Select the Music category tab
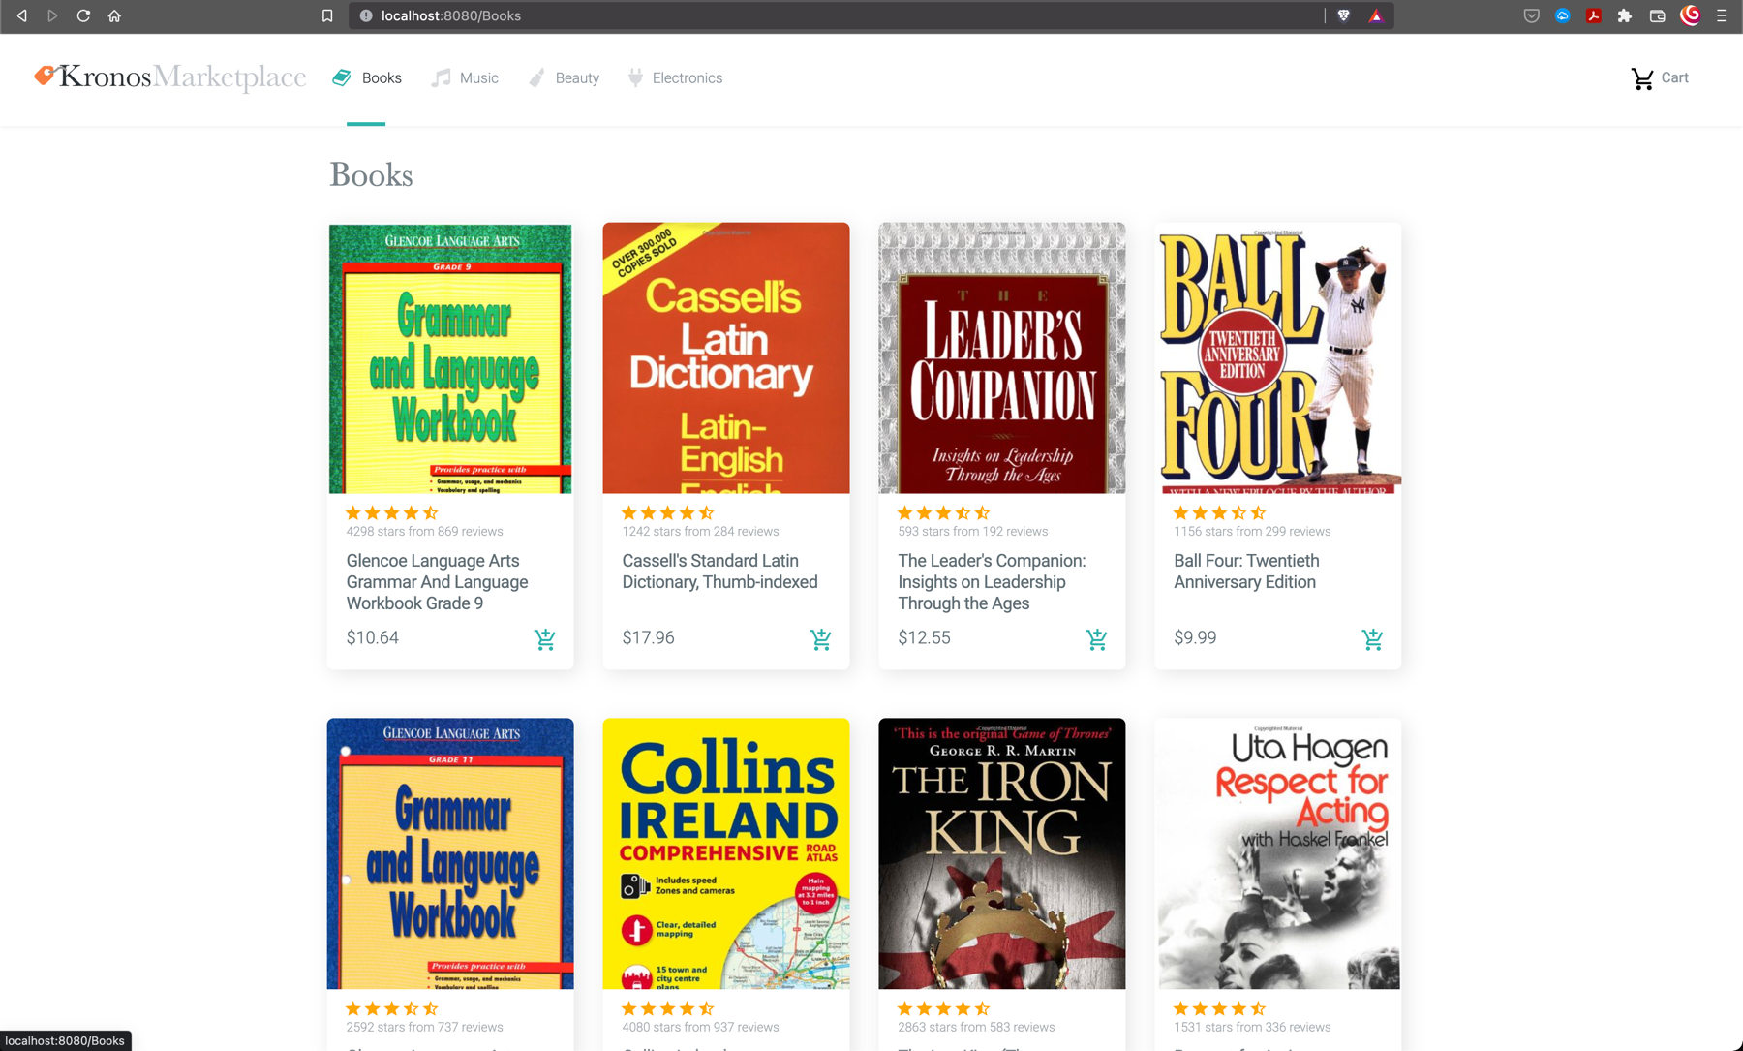1743x1051 pixels. pos(465,78)
